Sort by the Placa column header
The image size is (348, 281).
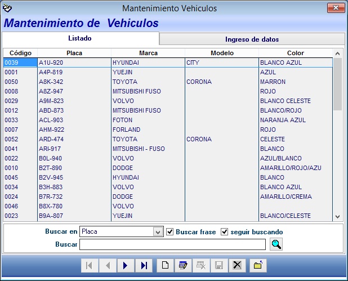(74, 53)
